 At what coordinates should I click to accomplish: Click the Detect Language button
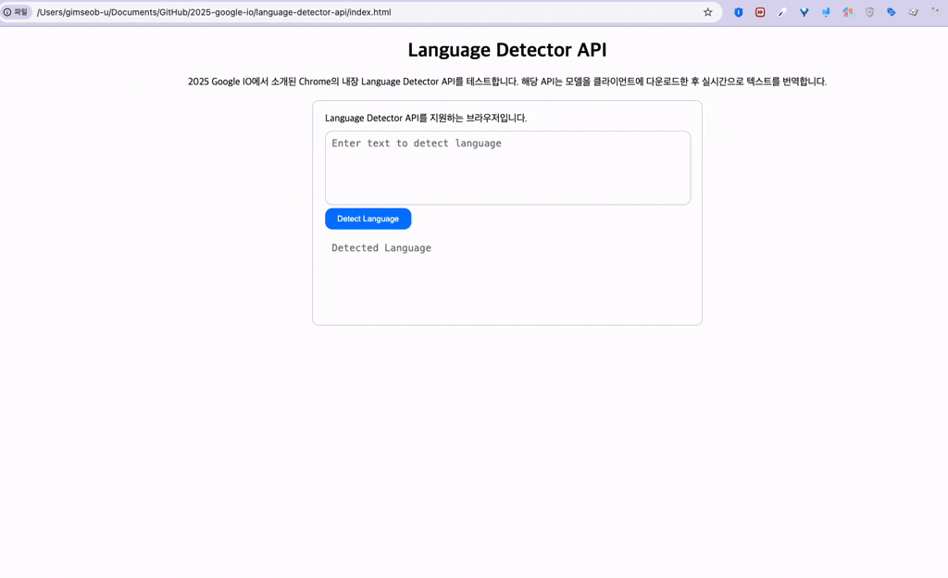368,219
